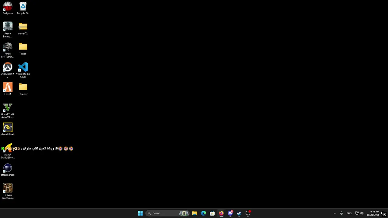Open Discord from the taskbar

[230, 213]
